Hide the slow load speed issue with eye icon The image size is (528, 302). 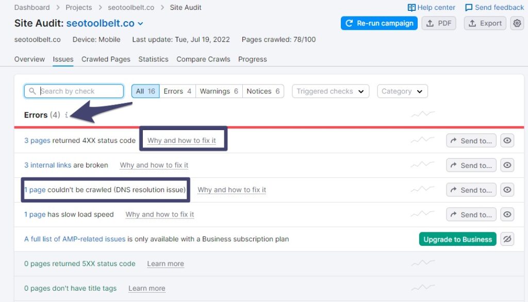click(507, 214)
